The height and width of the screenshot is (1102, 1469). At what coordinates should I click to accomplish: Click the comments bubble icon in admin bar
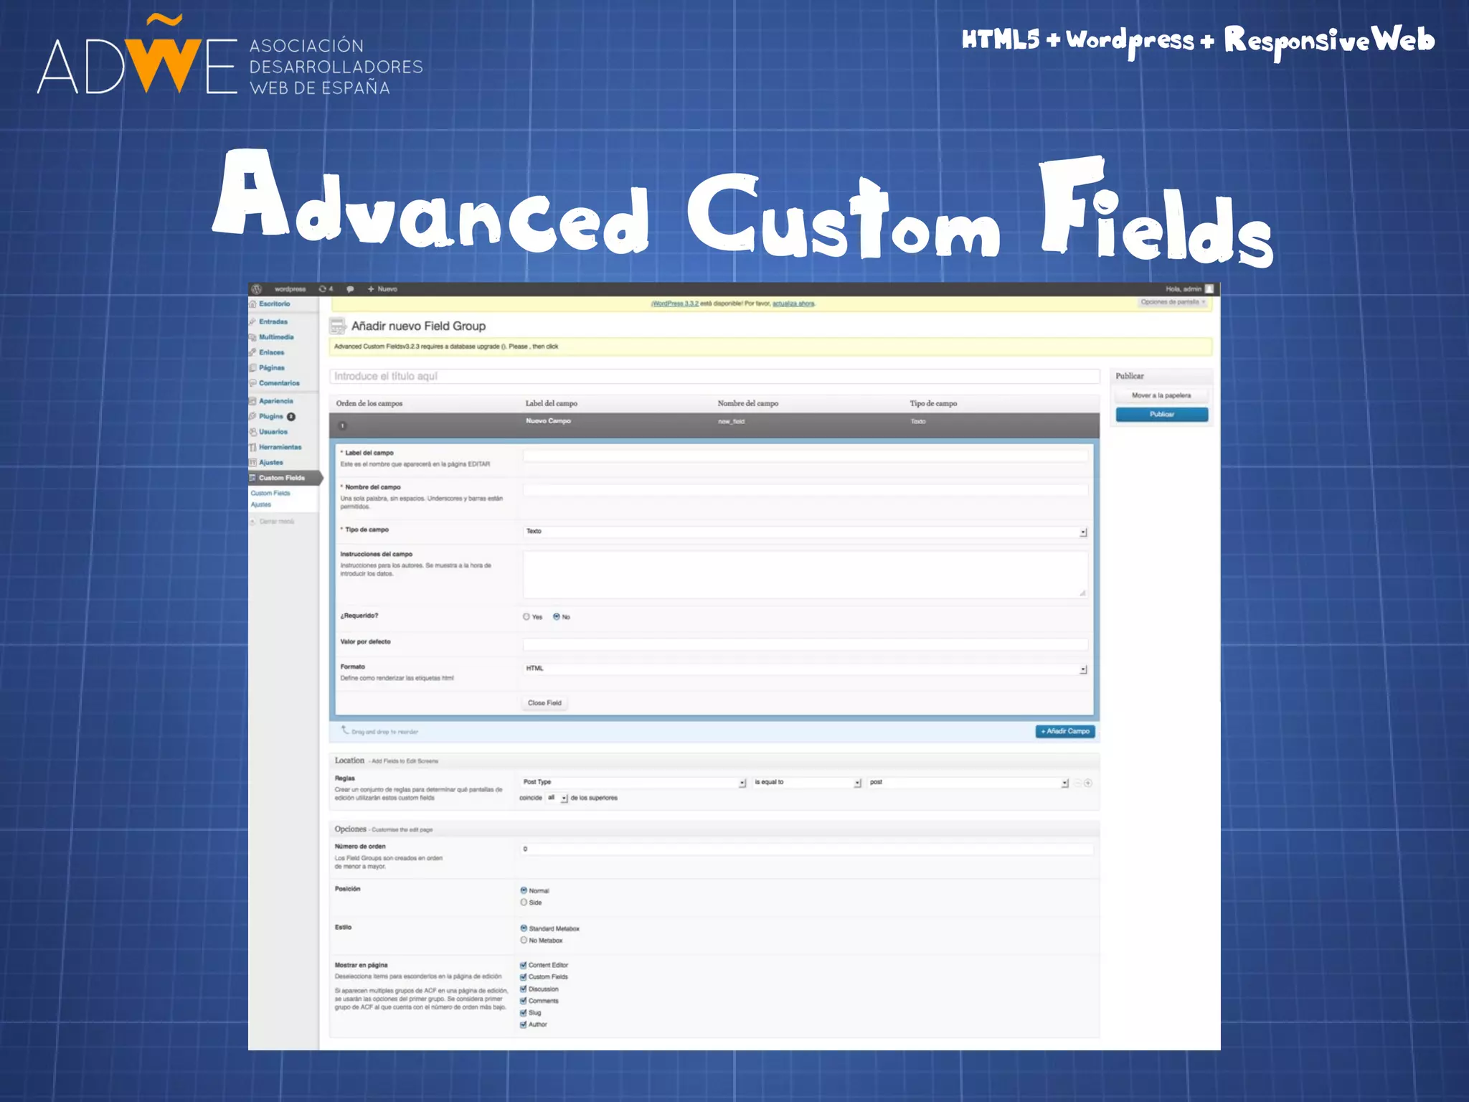(350, 289)
